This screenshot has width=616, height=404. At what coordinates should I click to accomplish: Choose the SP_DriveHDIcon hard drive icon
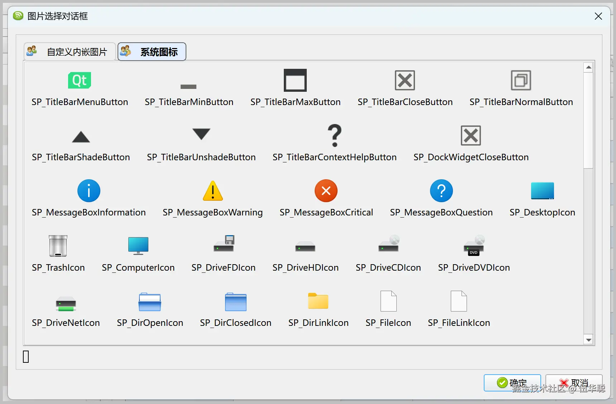click(x=305, y=247)
